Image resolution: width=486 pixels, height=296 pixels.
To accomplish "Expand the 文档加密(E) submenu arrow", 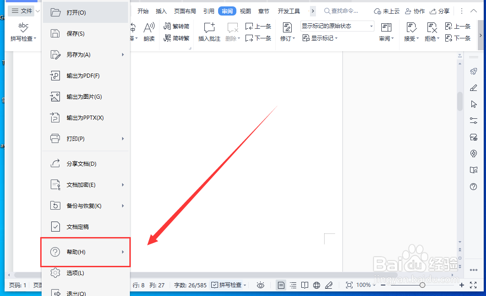I will pyautogui.click(x=123, y=185).
